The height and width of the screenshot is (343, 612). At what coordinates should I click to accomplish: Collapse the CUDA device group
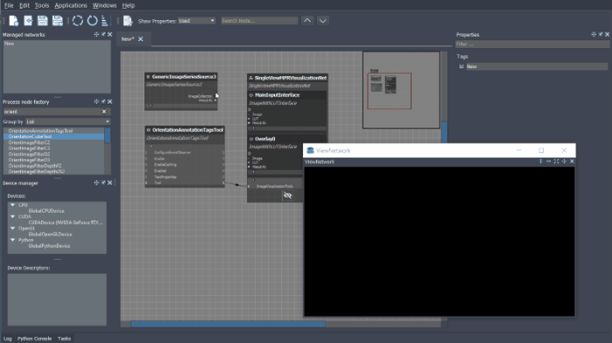coord(12,217)
